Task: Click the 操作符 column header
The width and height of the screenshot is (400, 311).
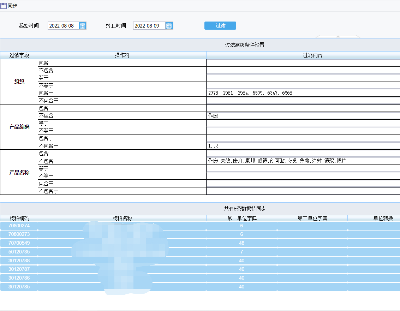Action: (122, 55)
